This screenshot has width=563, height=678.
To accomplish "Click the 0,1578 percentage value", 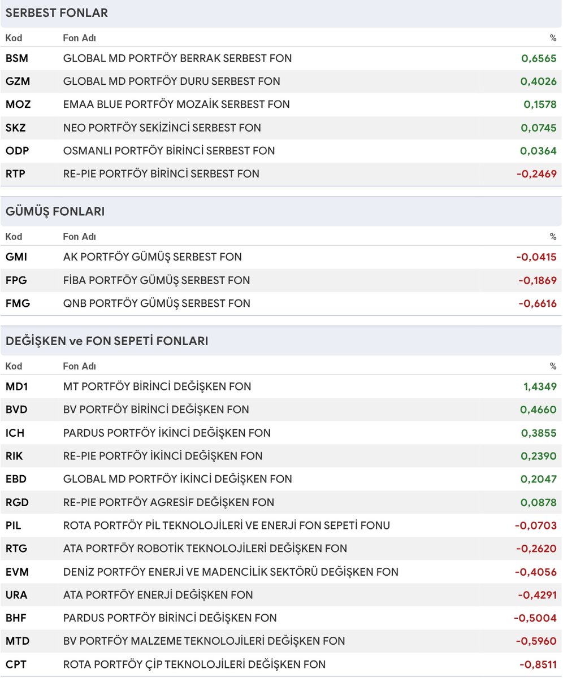I will pos(539,105).
